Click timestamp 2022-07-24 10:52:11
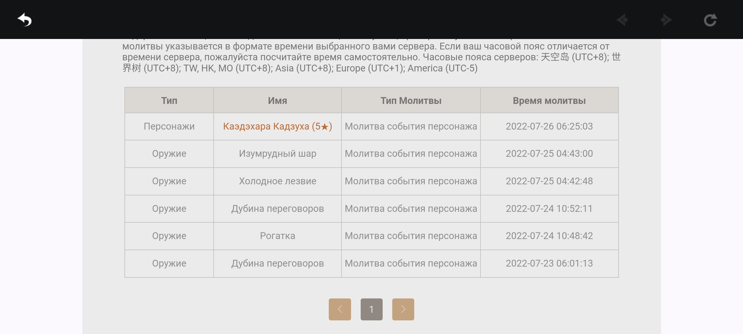Viewport: 743px width, 334px height. 549,209
